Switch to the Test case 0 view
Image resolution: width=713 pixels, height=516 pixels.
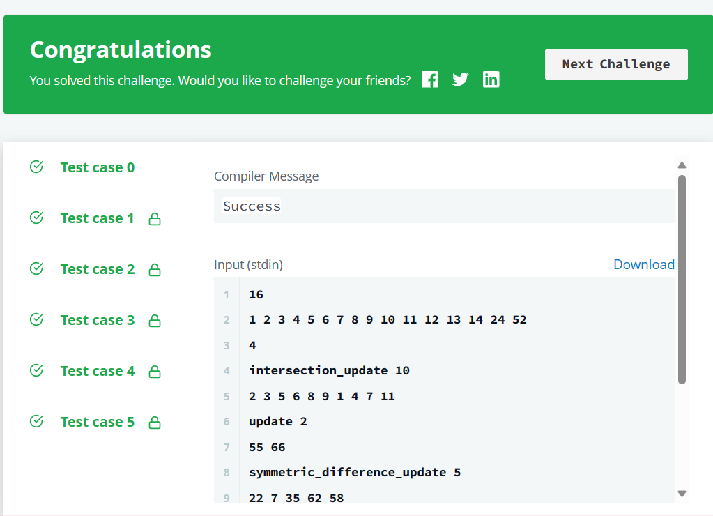tap(97, 167)
